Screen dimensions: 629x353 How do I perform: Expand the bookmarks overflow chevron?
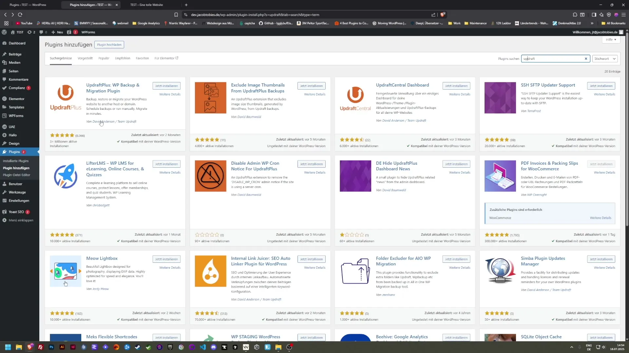[x=592, y=23]
